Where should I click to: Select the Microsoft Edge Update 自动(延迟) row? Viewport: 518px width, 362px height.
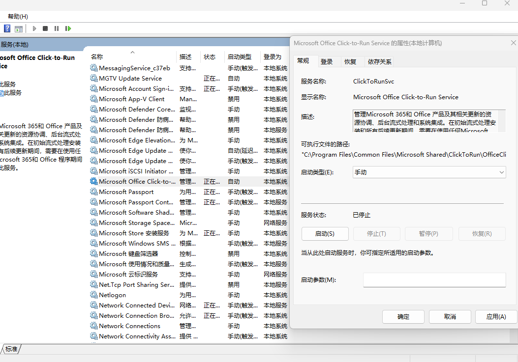click(188, 150)
